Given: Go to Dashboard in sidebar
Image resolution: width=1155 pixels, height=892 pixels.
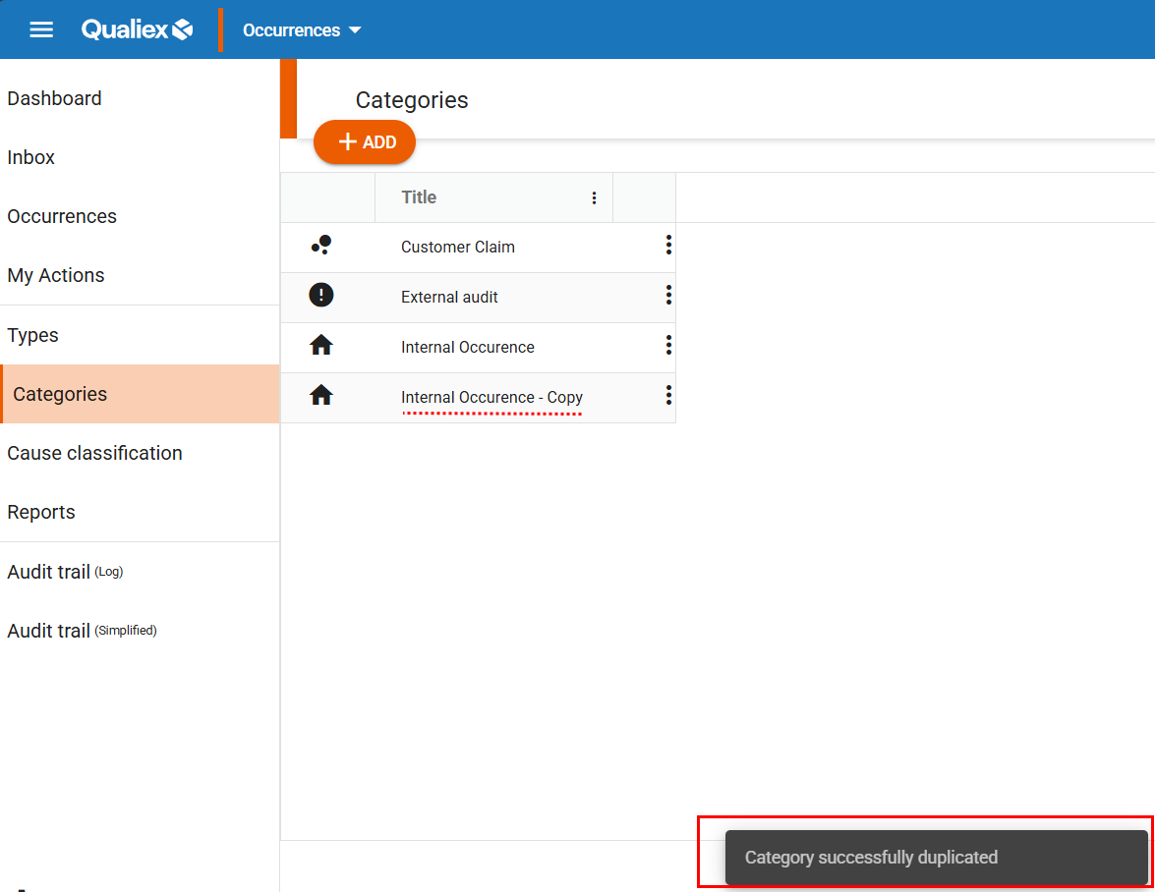Looking at the screenshot, I should pyautogui.click(x=55, y=98).
